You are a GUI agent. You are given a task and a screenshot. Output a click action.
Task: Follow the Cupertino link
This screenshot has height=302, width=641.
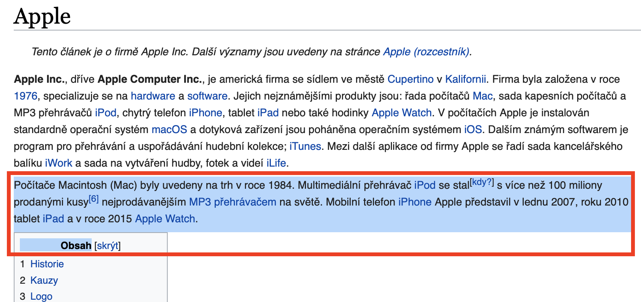411,79
